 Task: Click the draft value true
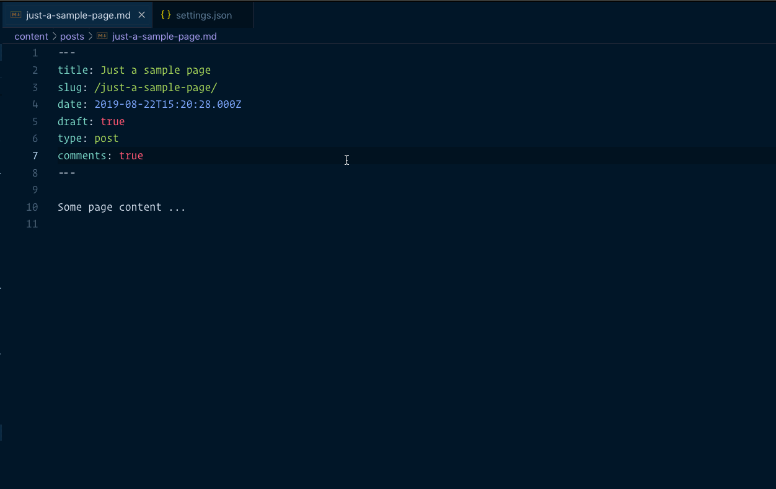[x=112, y=121]
